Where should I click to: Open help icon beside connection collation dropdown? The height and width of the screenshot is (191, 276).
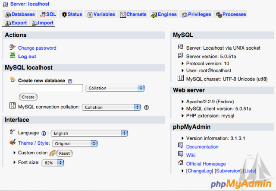(147, 108)
